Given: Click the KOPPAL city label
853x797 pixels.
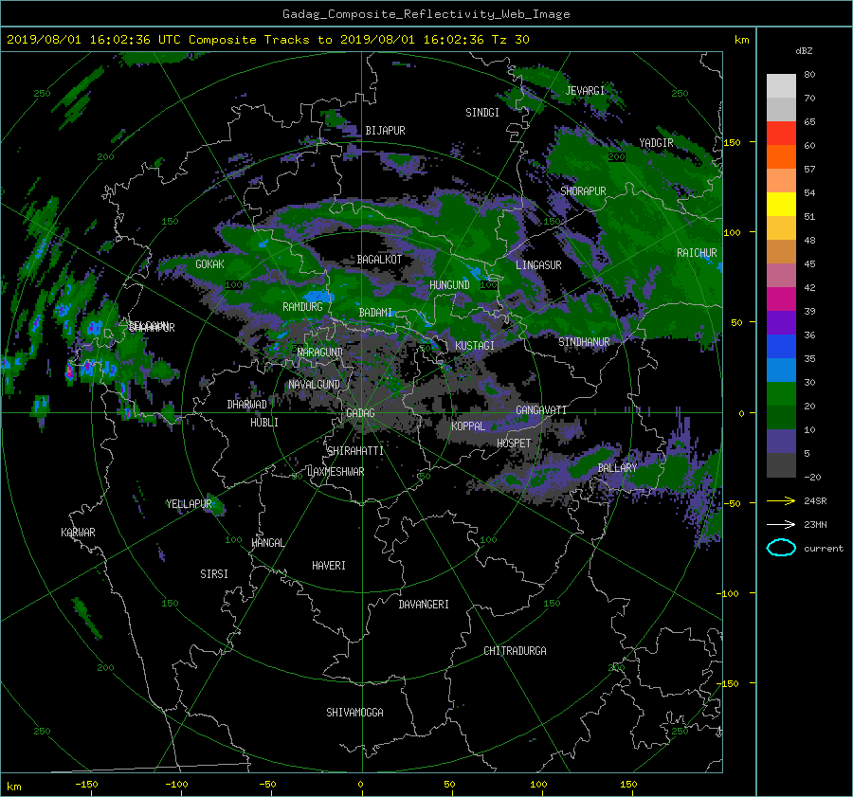Looking at the screenshot, I should 468,426.
